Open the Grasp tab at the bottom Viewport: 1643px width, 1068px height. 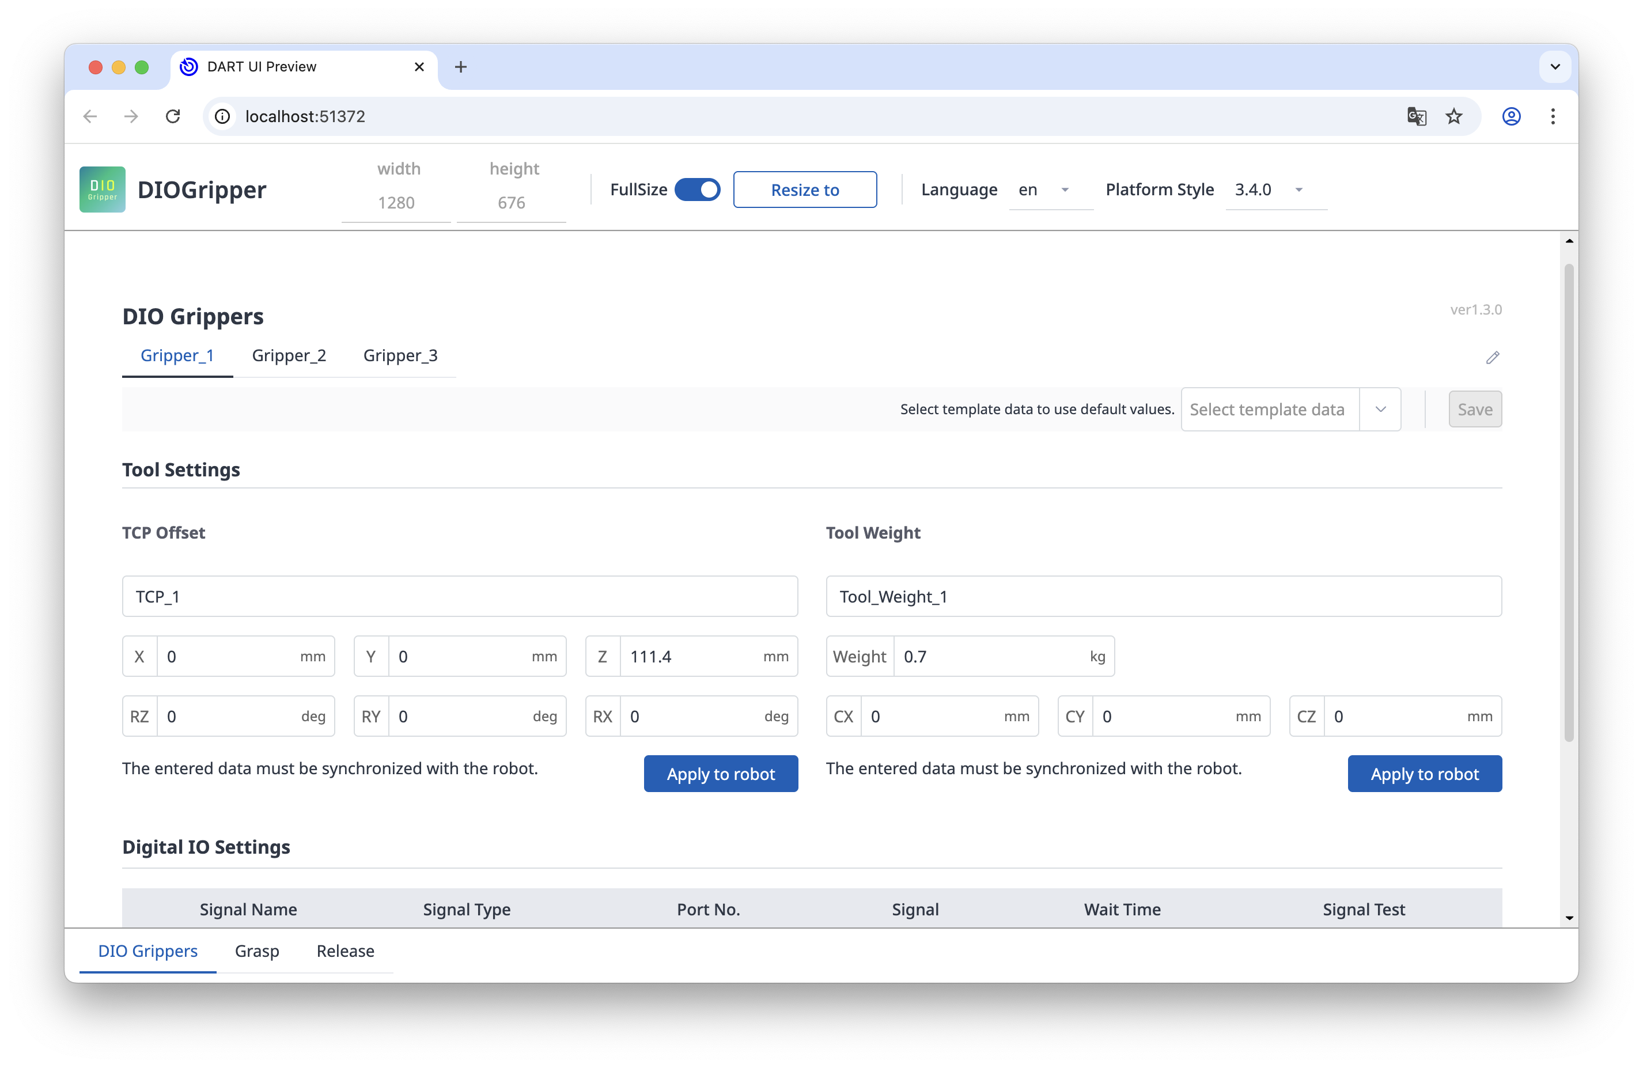pos(257,950)
